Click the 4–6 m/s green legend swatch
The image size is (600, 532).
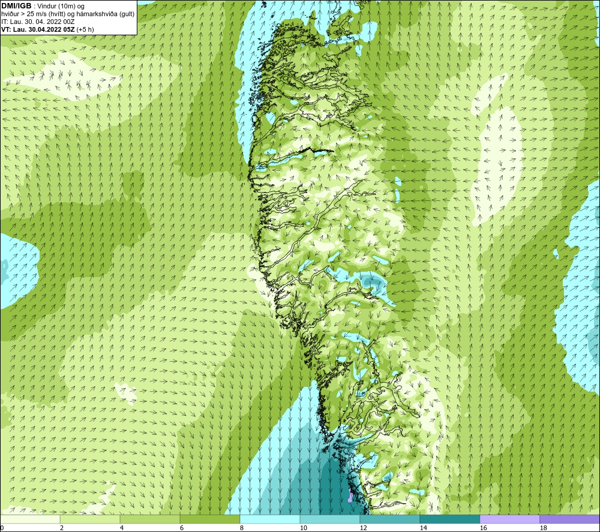(x=150, y=519)
